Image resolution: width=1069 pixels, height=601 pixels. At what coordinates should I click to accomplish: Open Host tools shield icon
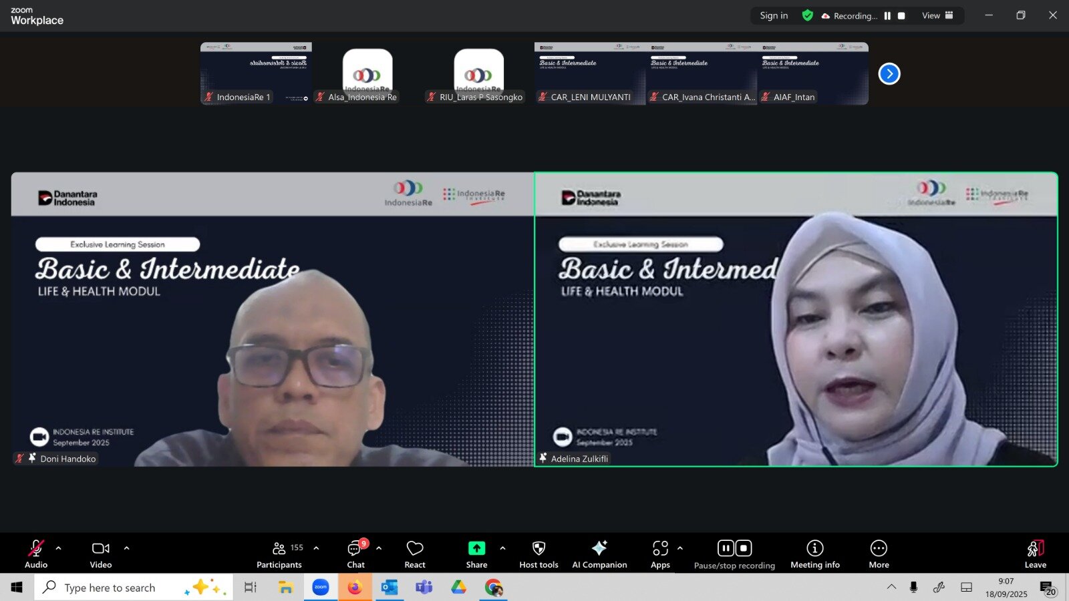(x=539, y=554)
